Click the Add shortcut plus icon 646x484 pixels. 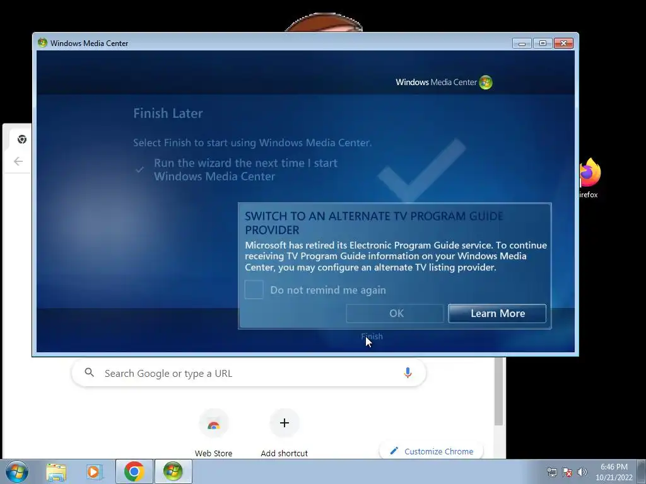(285, 423)
